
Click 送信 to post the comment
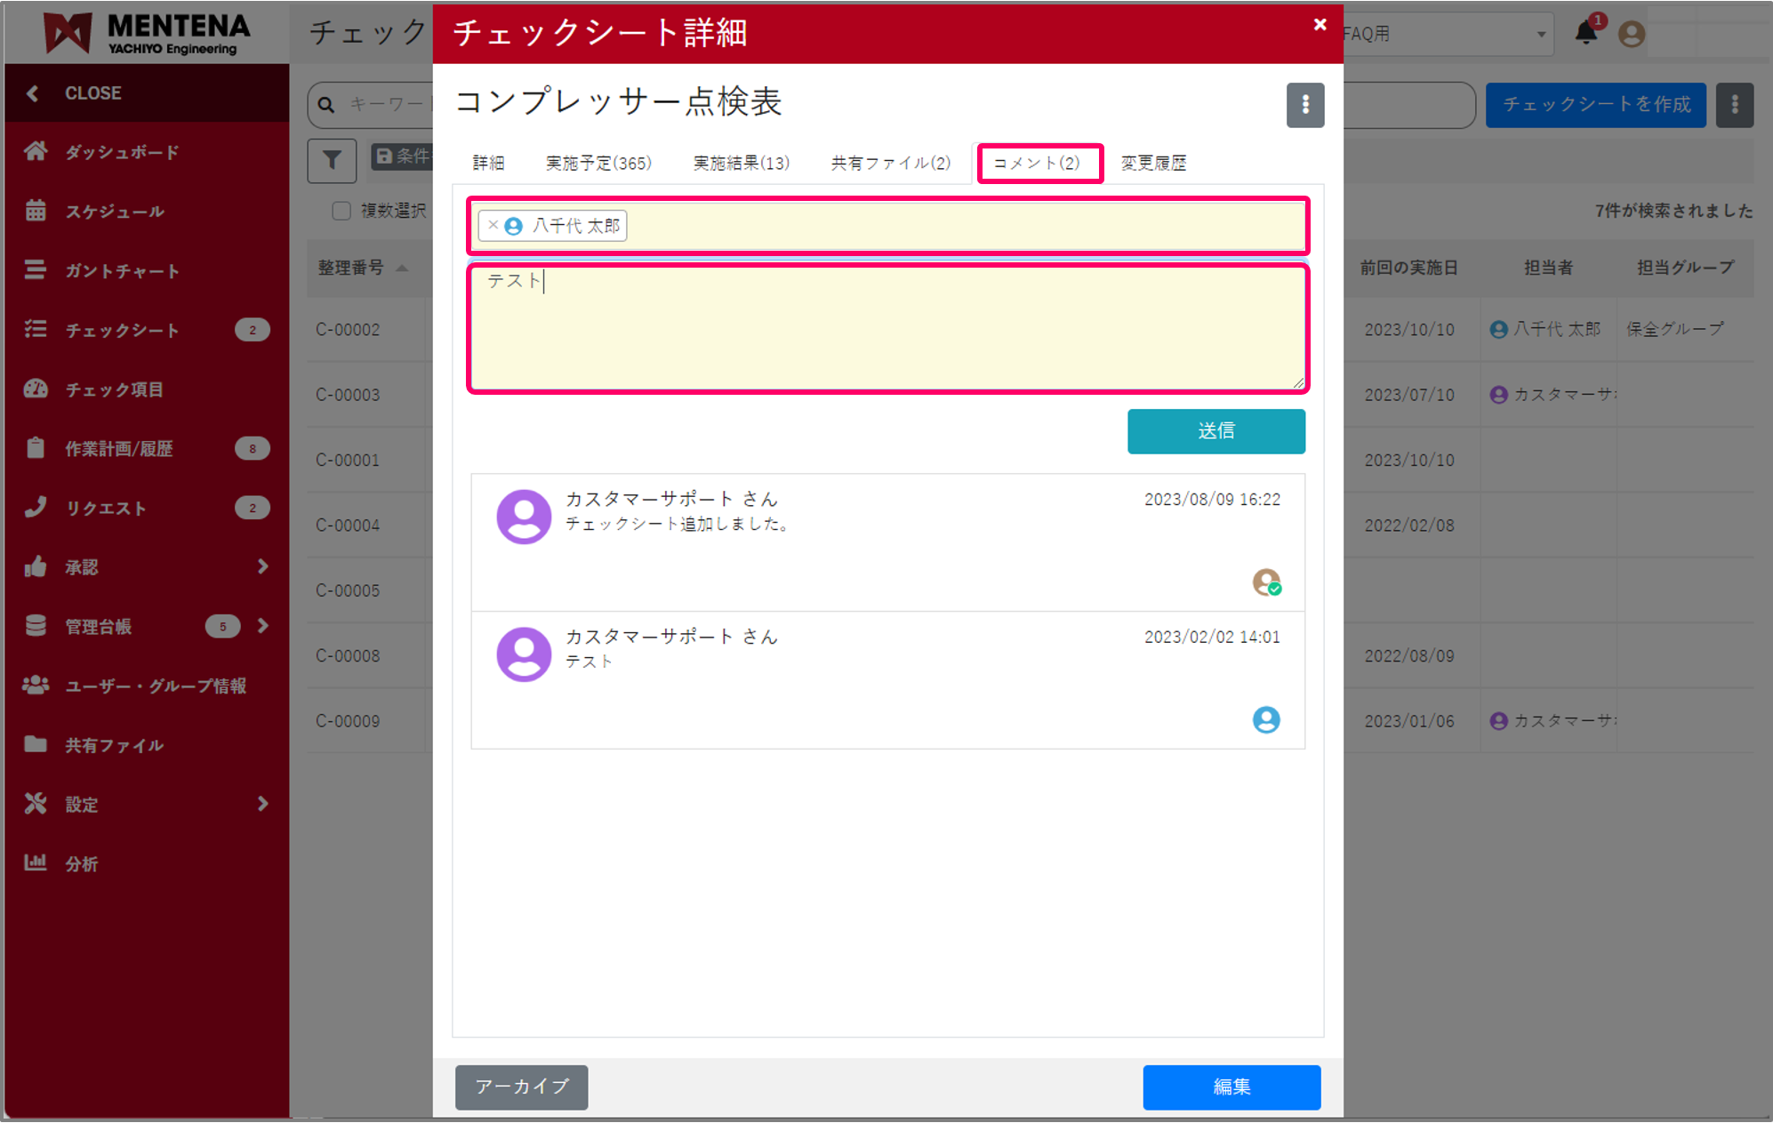click(x=1215, y=431)
